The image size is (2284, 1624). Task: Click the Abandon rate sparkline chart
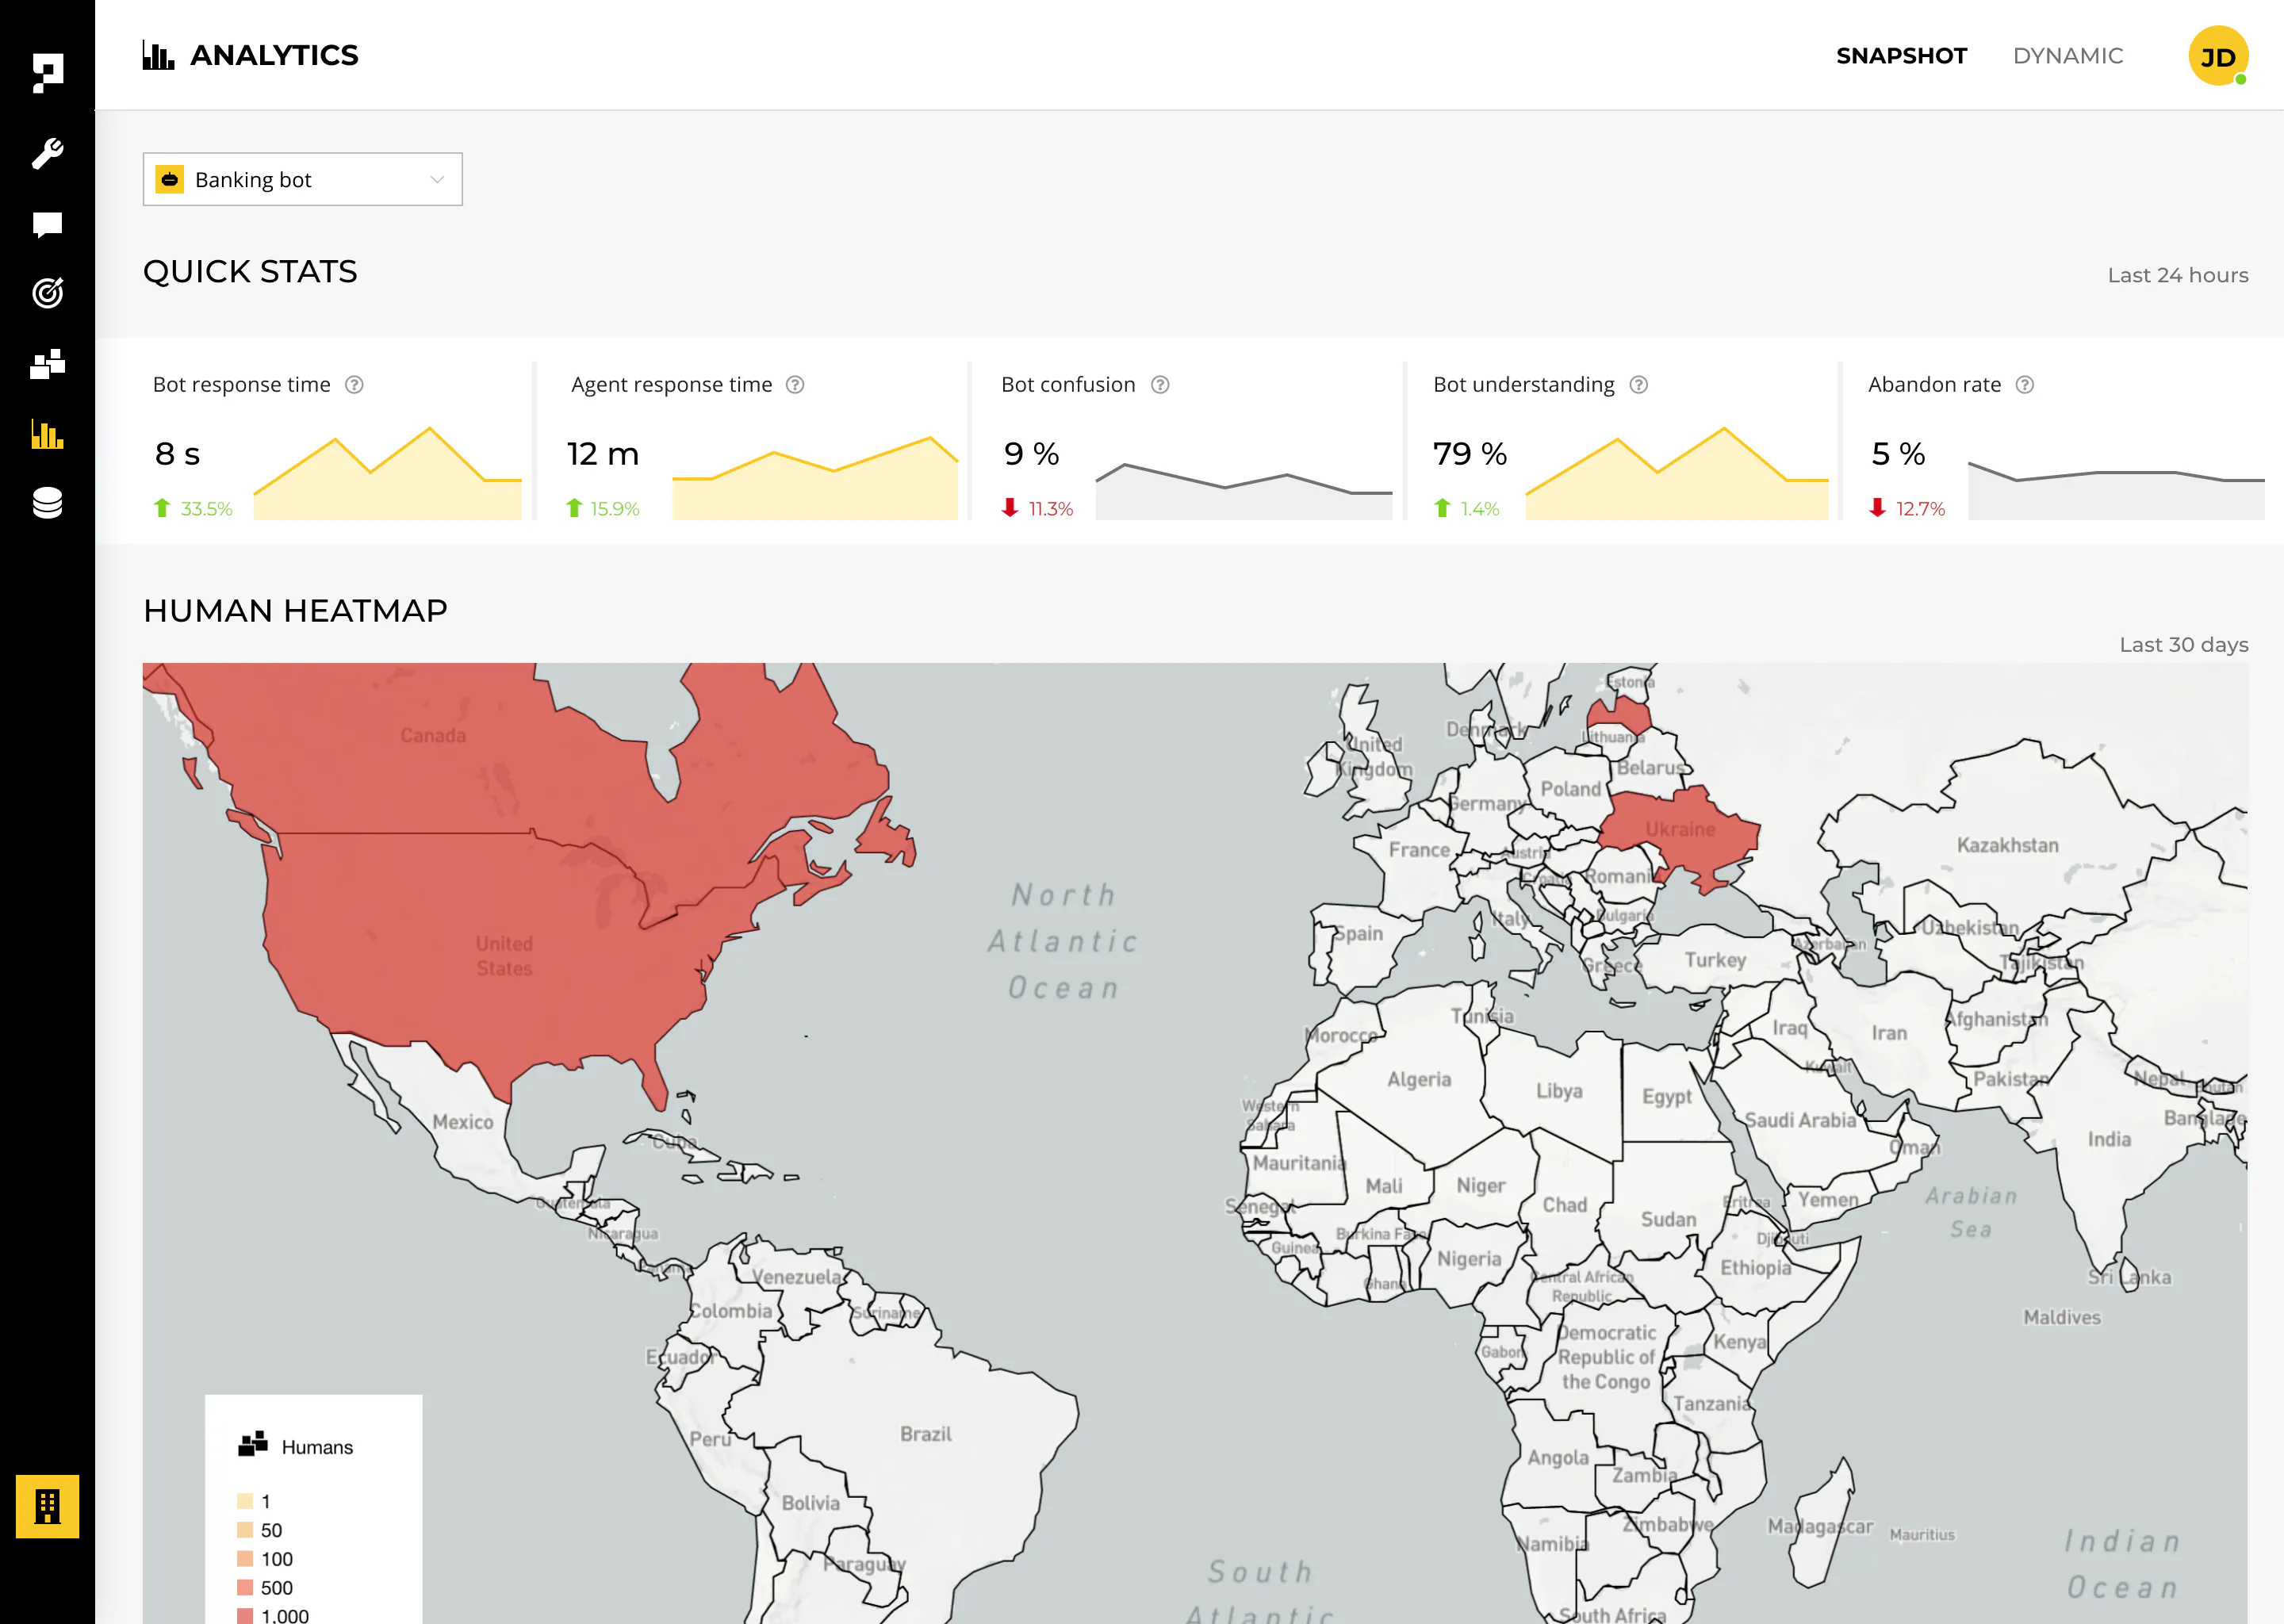pyautogui.click(x=2116, y=490)
